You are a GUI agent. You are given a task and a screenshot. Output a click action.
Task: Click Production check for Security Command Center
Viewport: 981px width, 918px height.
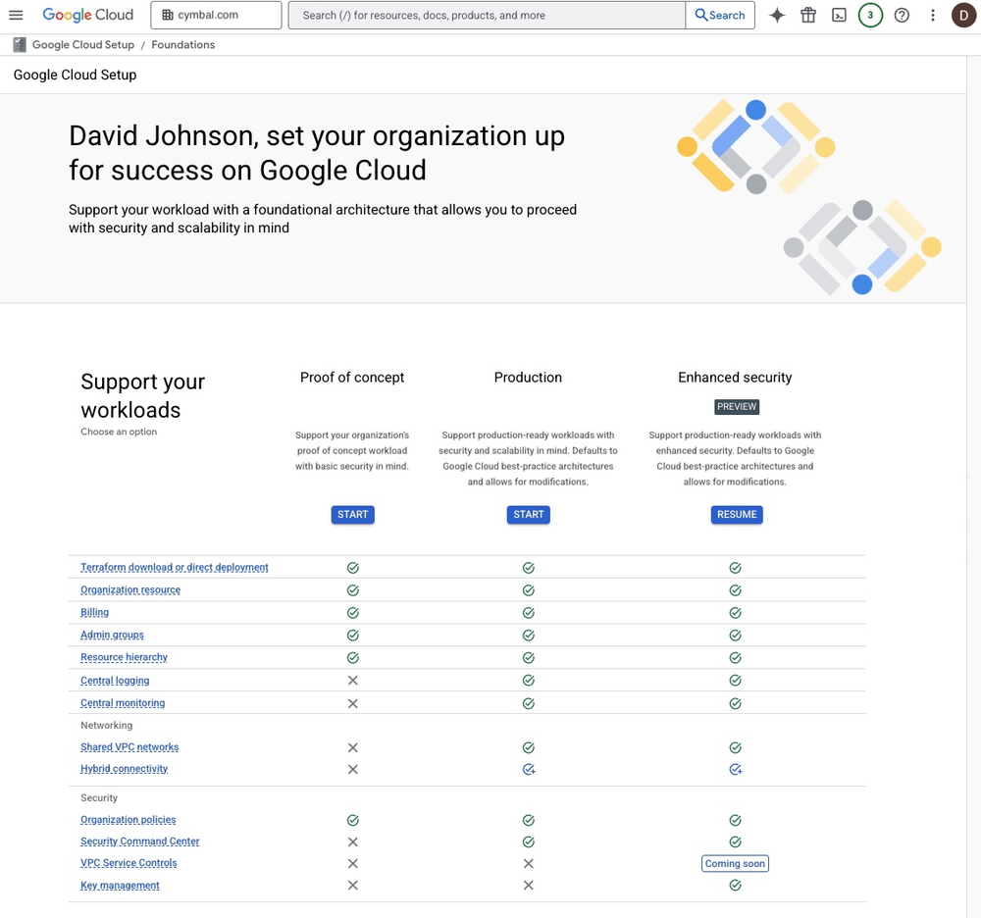pyautogui.click(x=529, y=841)
